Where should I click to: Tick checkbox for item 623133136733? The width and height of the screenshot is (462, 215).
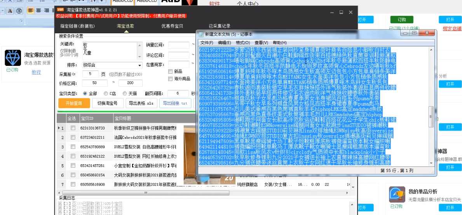point(73,128)
